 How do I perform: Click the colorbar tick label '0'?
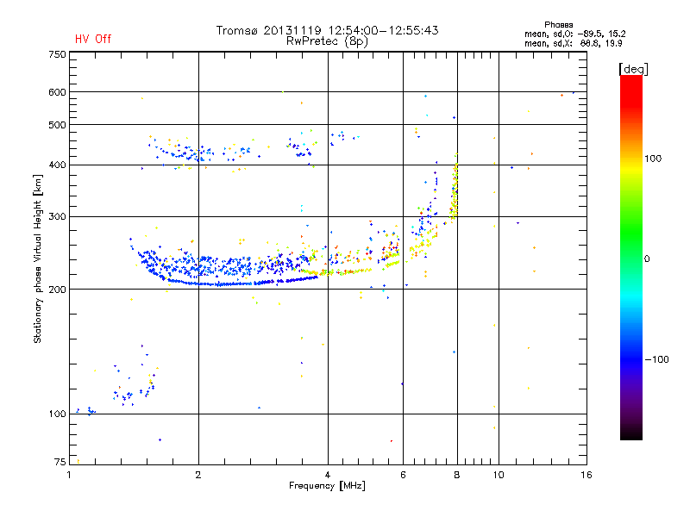(x=647, y=259)
